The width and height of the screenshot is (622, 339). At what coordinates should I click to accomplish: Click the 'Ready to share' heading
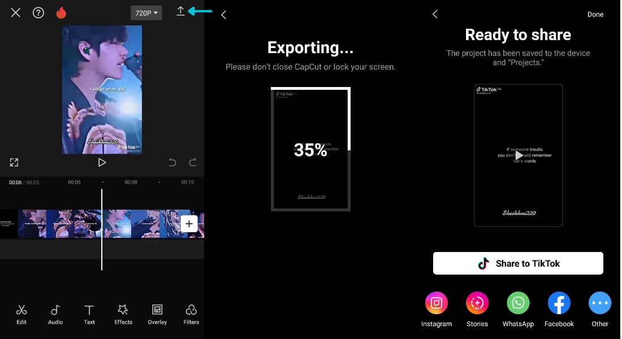[518, 35]
